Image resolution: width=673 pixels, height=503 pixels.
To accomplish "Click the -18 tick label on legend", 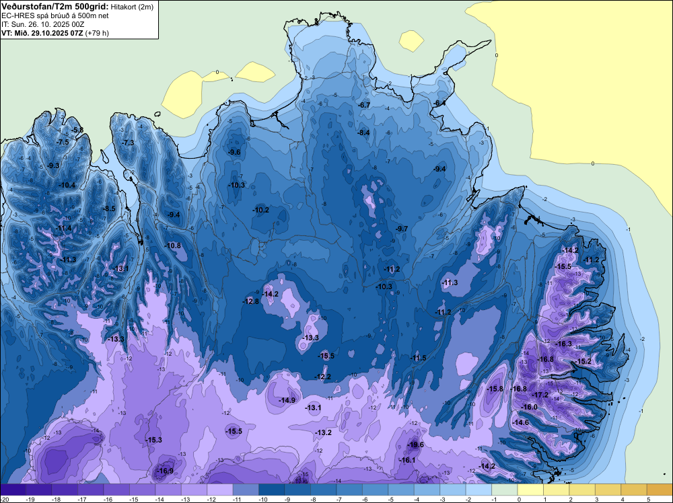I will point(56,499).
